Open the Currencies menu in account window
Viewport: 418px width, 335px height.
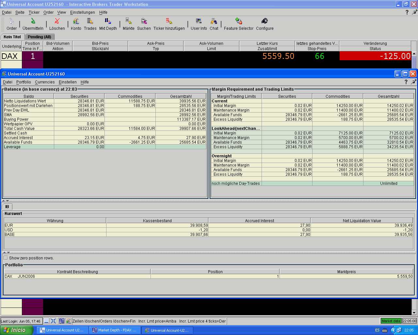tap(45, 82)
